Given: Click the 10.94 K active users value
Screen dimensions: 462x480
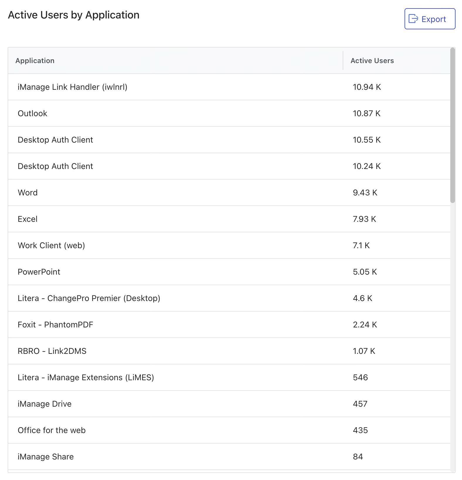Looking at the screenshot, I should [x=367, y=87].
